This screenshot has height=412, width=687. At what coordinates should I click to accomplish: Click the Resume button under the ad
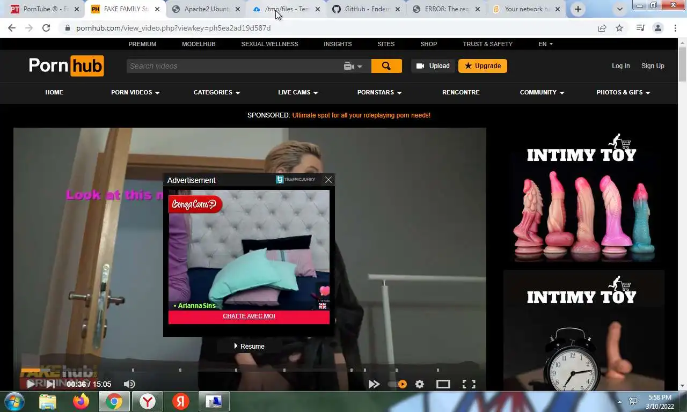(249, 346)
